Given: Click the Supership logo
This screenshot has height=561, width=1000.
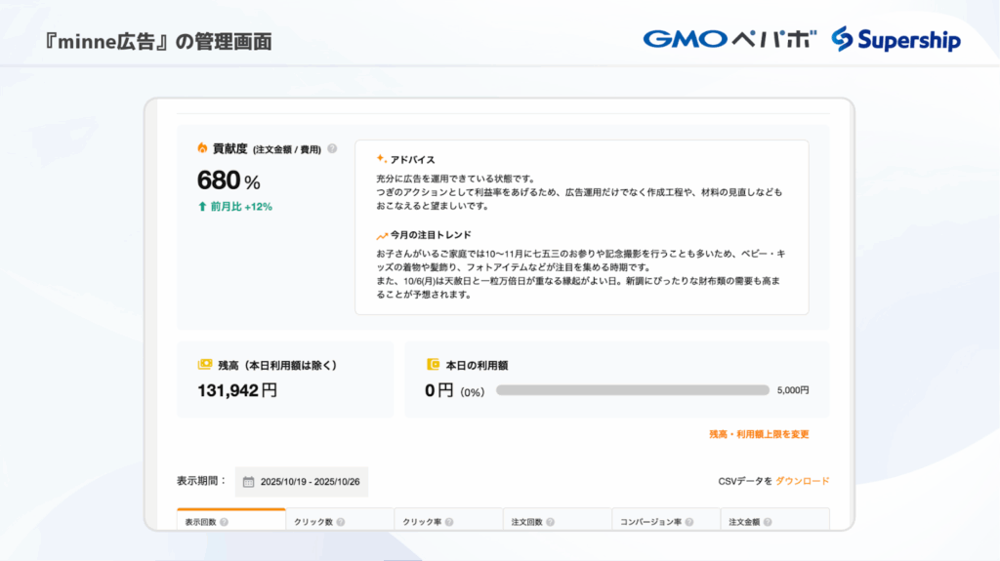Looking at the screenshot, I should click(x=896, y=39).
